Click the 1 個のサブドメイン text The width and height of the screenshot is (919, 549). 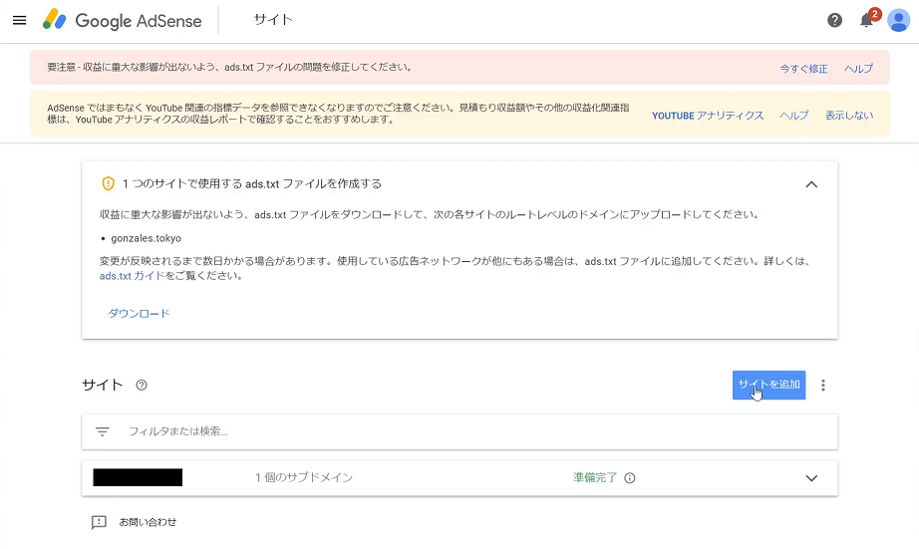pyautogui.click(x=304, y=477)
